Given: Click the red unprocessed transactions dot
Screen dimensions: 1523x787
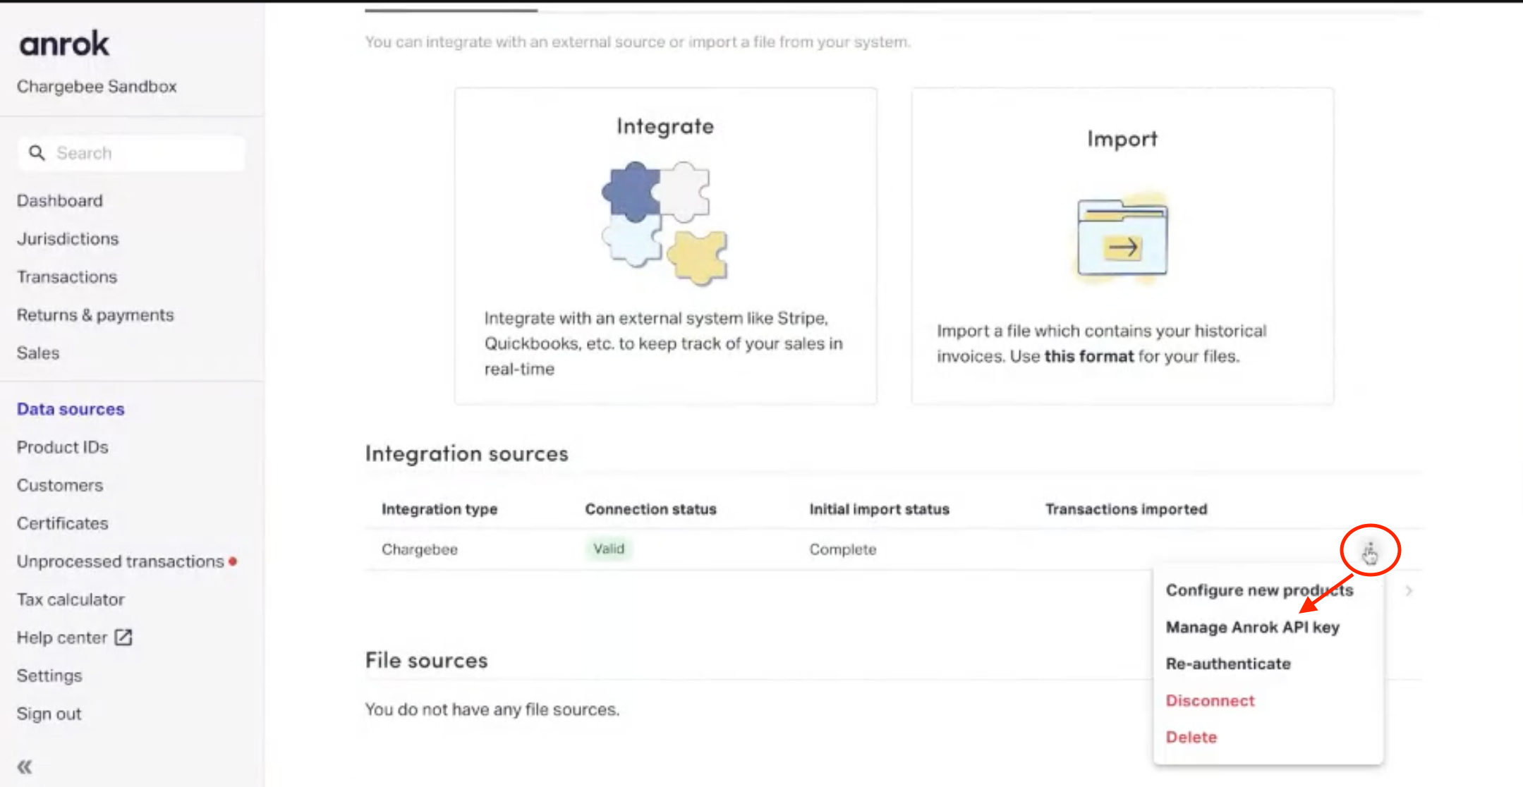Looking at the screenshot, I should (233, 562).
